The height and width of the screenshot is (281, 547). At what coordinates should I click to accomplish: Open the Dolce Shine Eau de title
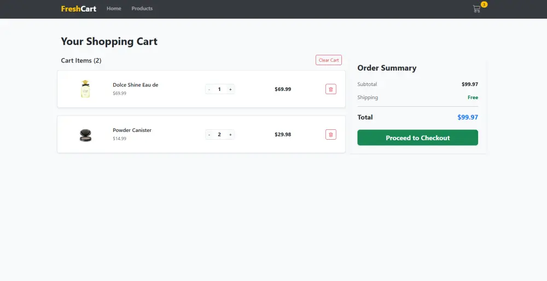point(135,85)
